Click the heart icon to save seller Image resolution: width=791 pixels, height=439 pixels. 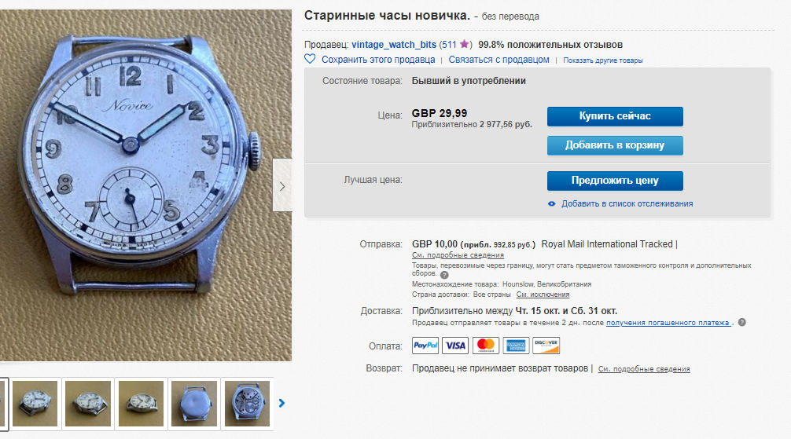tap(310, 59)
